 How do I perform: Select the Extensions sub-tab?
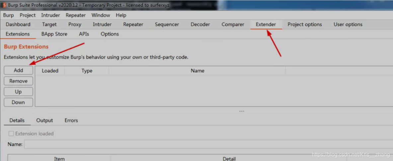click(18, 34)
